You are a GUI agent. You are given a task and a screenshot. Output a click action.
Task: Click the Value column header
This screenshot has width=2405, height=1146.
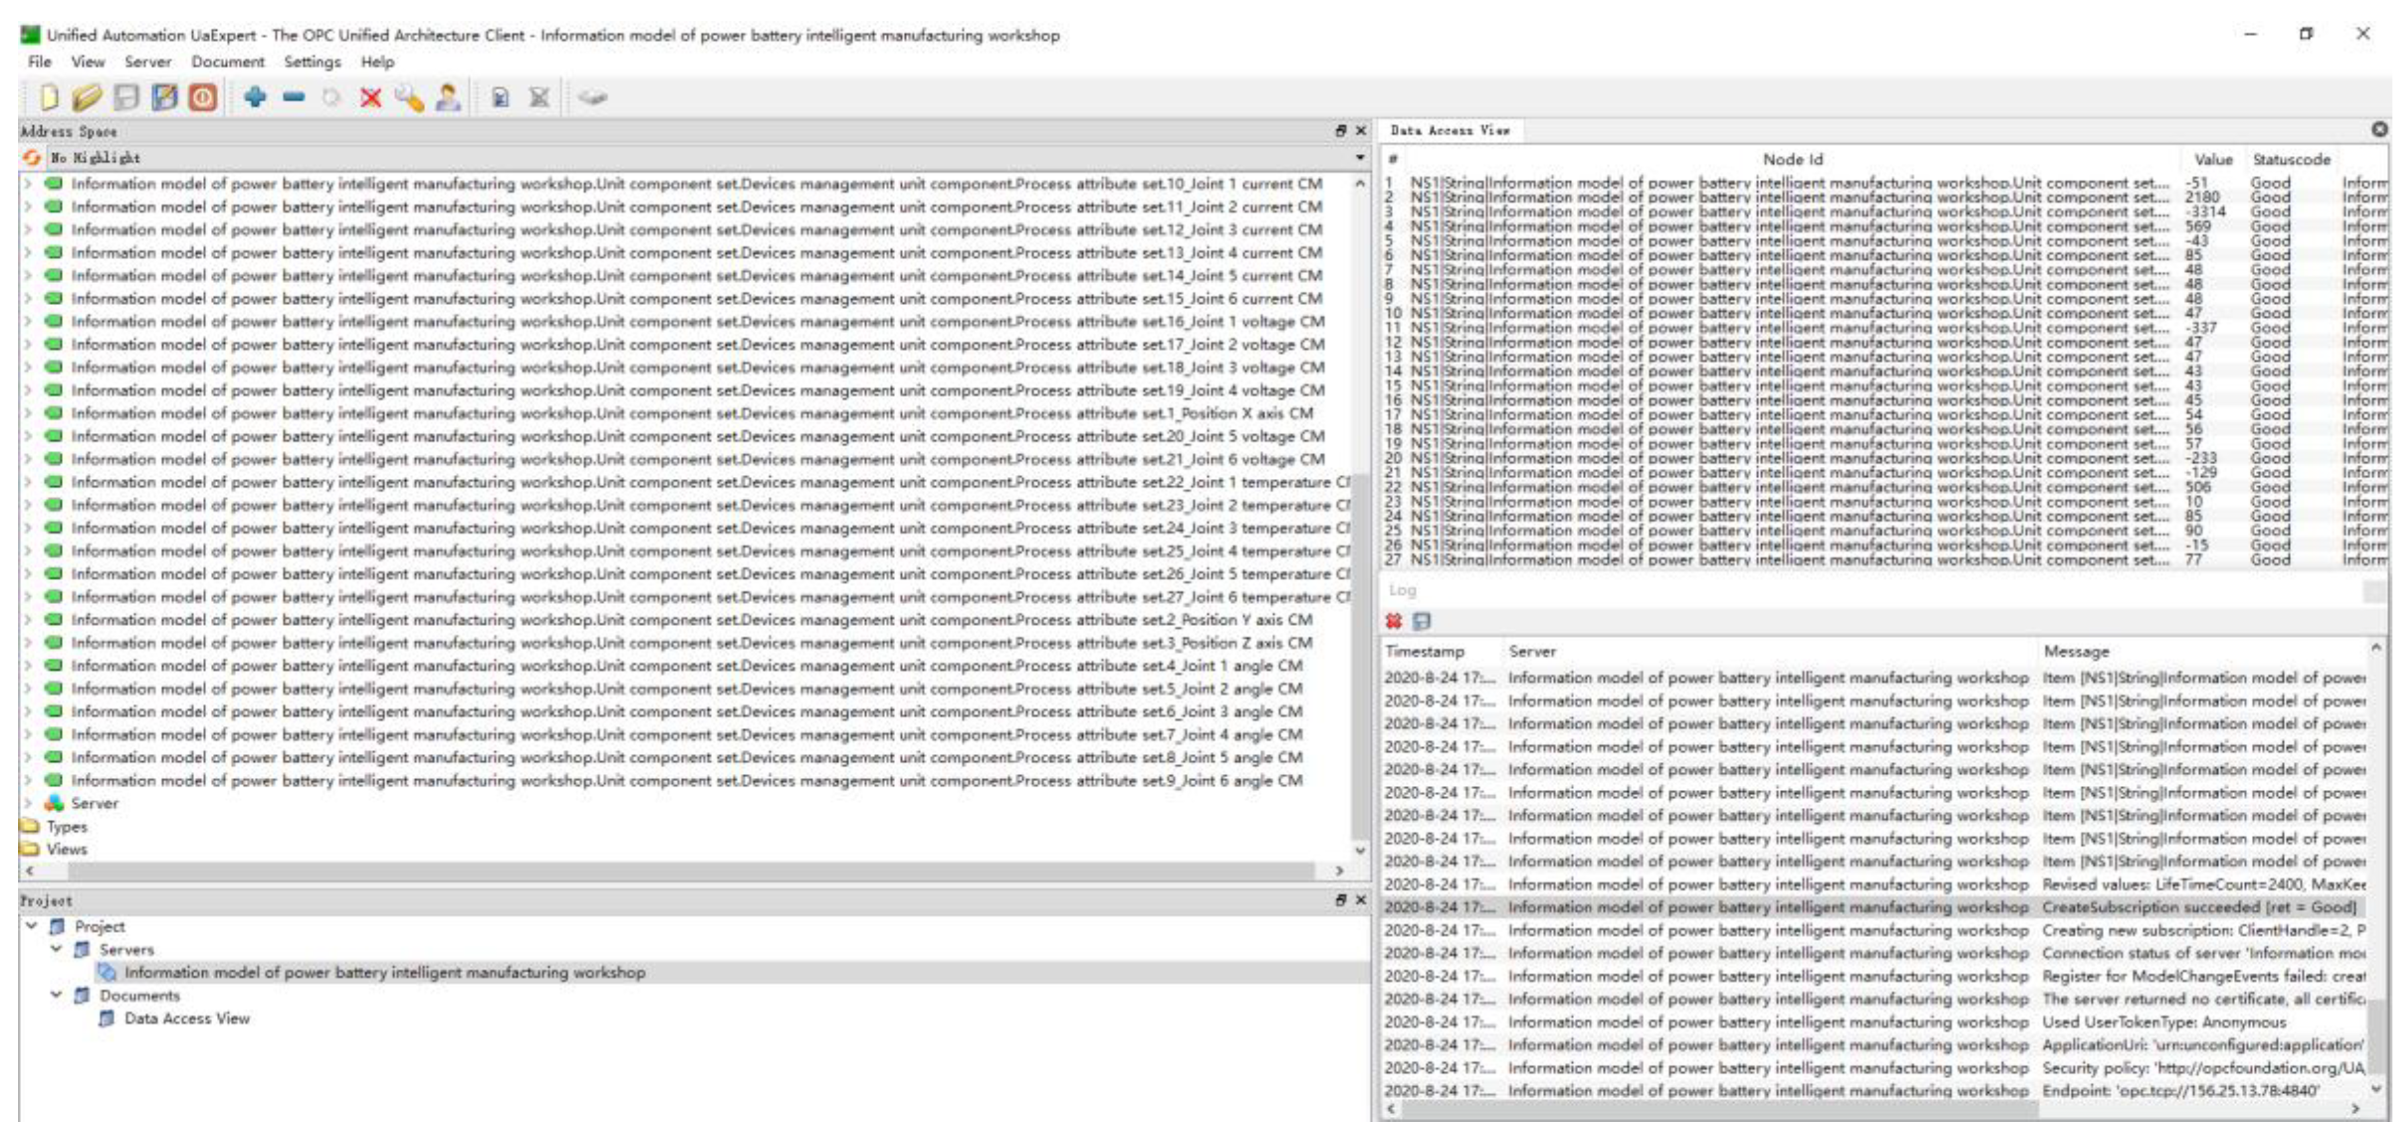click(x=2212, y=160)
